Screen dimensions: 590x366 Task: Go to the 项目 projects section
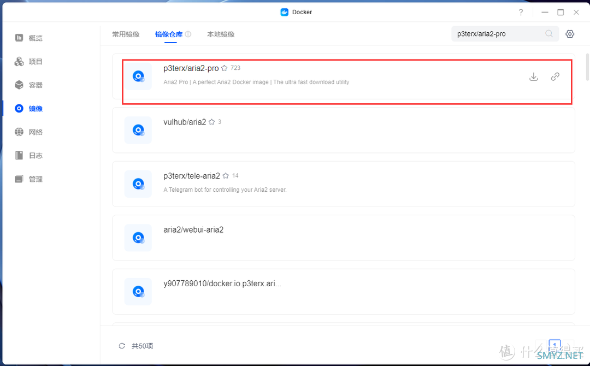pyautogui.click(x=28, y=62)
